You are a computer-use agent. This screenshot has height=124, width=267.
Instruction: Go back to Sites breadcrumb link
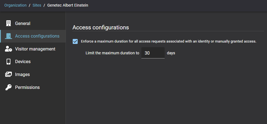37,5
